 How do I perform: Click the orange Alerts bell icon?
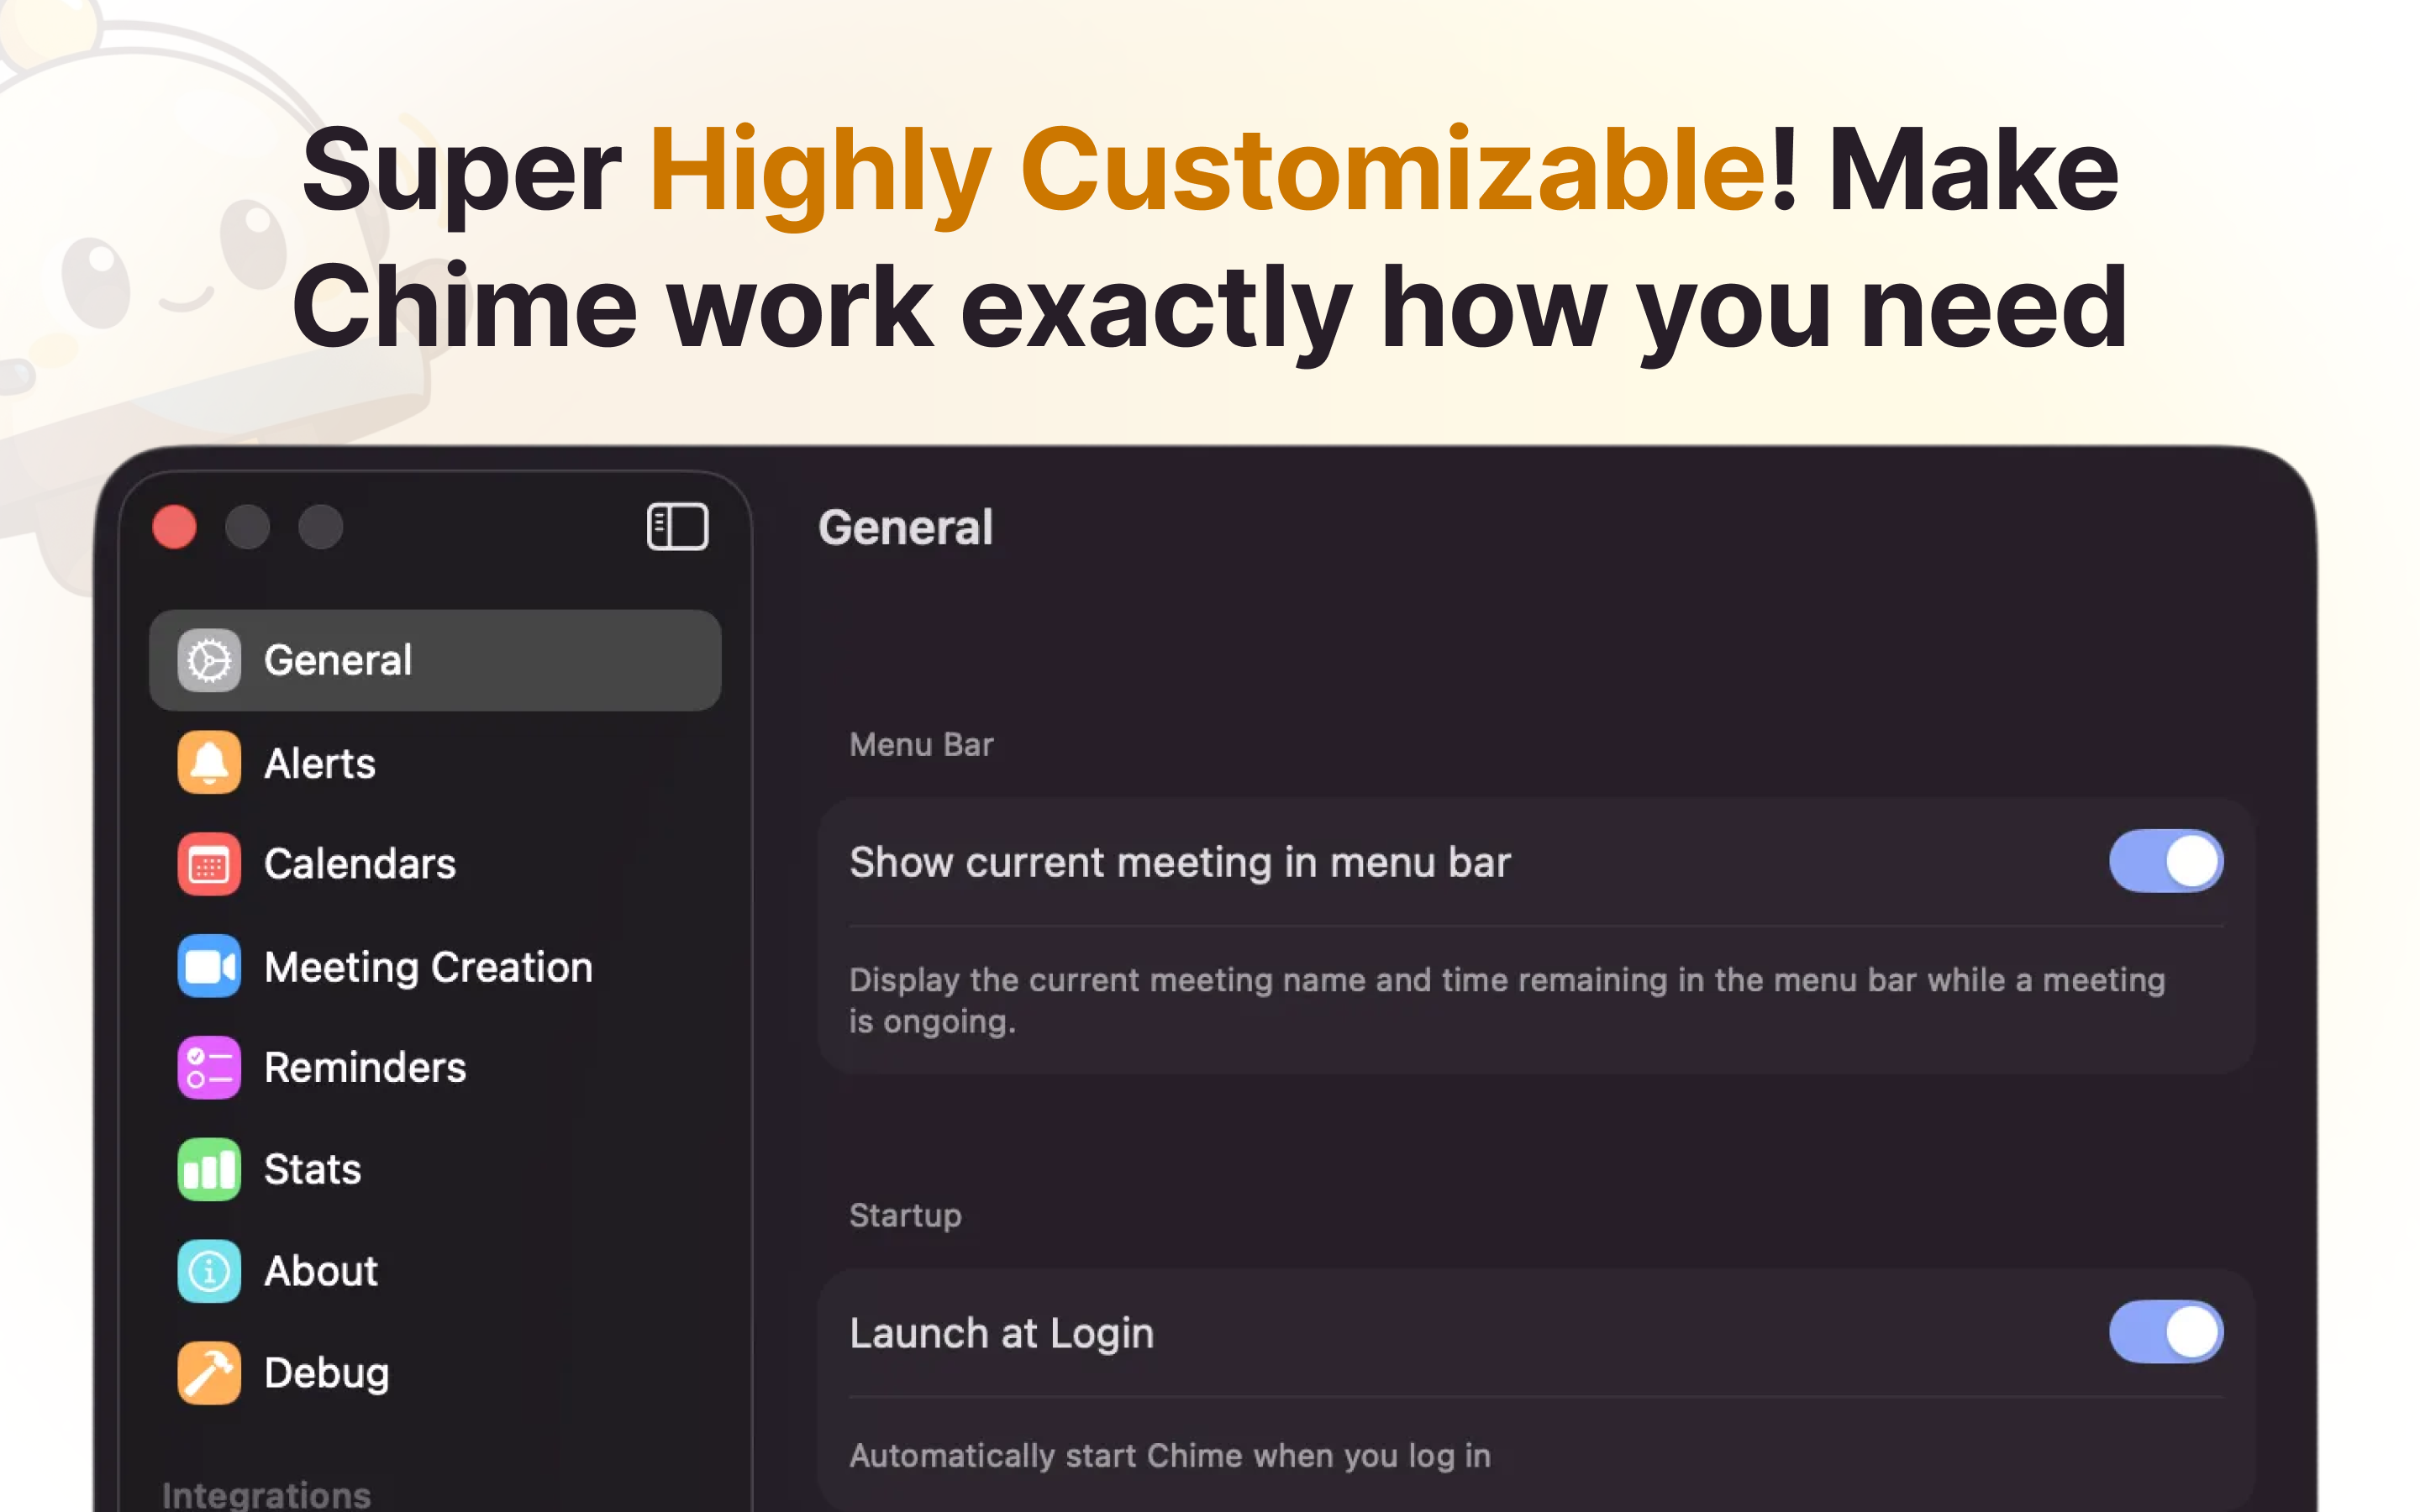click(x=209, y=763)
